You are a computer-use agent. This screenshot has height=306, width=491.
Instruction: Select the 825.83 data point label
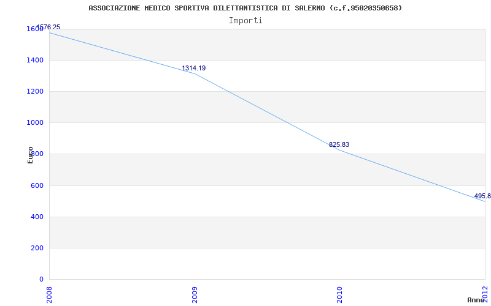click(339, 144)
